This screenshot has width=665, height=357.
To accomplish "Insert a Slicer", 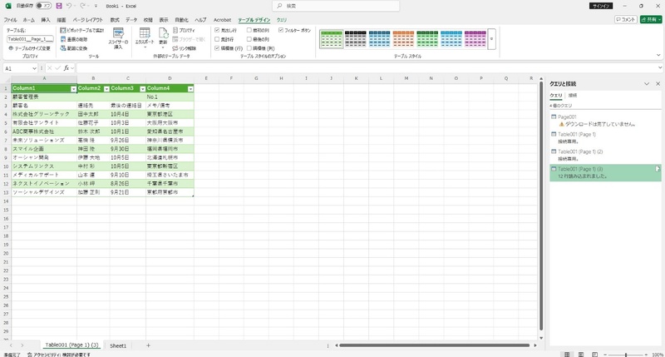I will click(x=118, y=38).
